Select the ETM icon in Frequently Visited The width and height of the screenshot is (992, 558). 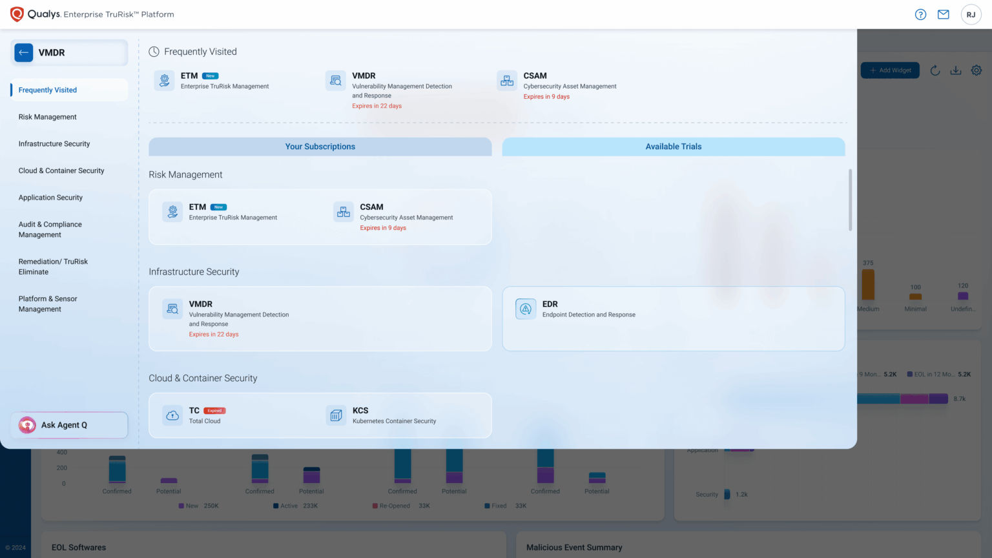pyautogui.click(x=163, y=80)
